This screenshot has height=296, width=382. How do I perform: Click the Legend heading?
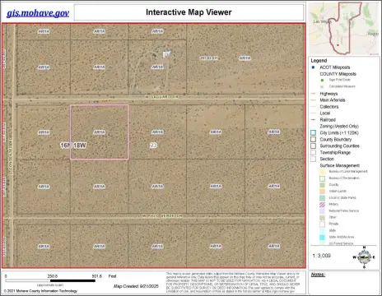(x=319, y=60)
